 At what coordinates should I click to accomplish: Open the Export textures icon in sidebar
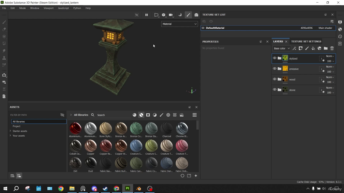tap(4, 75)
